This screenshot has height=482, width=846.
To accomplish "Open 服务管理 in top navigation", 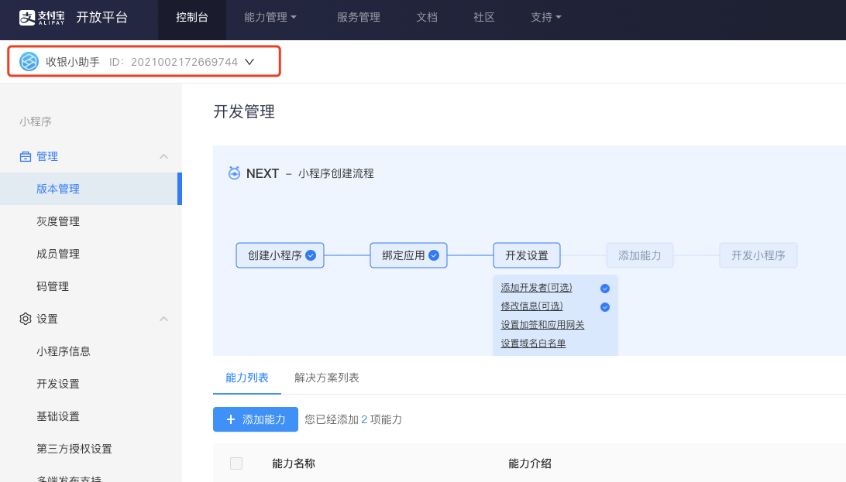I will (x=359, y=17).
